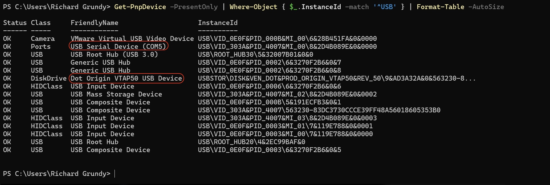
Task: Place cursor at the bottom empty prompt
Action: coord(115,174)
